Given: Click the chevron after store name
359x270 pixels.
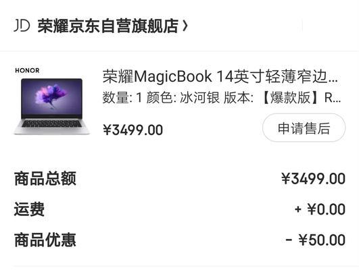Looking at the screenshot, I should pos(185,26).
